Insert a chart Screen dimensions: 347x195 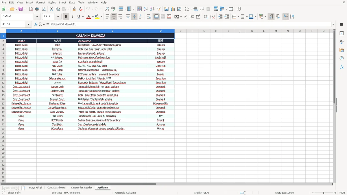173,9
